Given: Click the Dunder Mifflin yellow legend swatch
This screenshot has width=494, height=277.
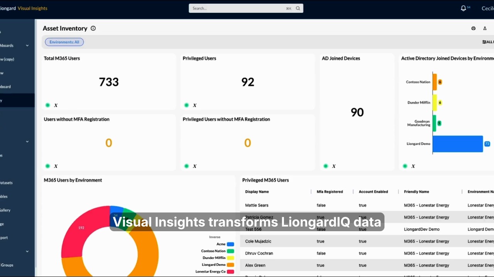Looking at the screenshot, I should coord(230,258).
